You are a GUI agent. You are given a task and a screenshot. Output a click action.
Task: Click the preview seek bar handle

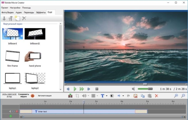click(145, 84)
